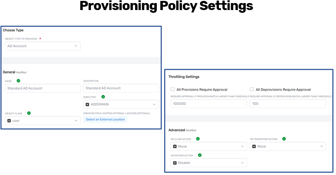Click green check beside ON CLAIM ACTION

point(198,139)
